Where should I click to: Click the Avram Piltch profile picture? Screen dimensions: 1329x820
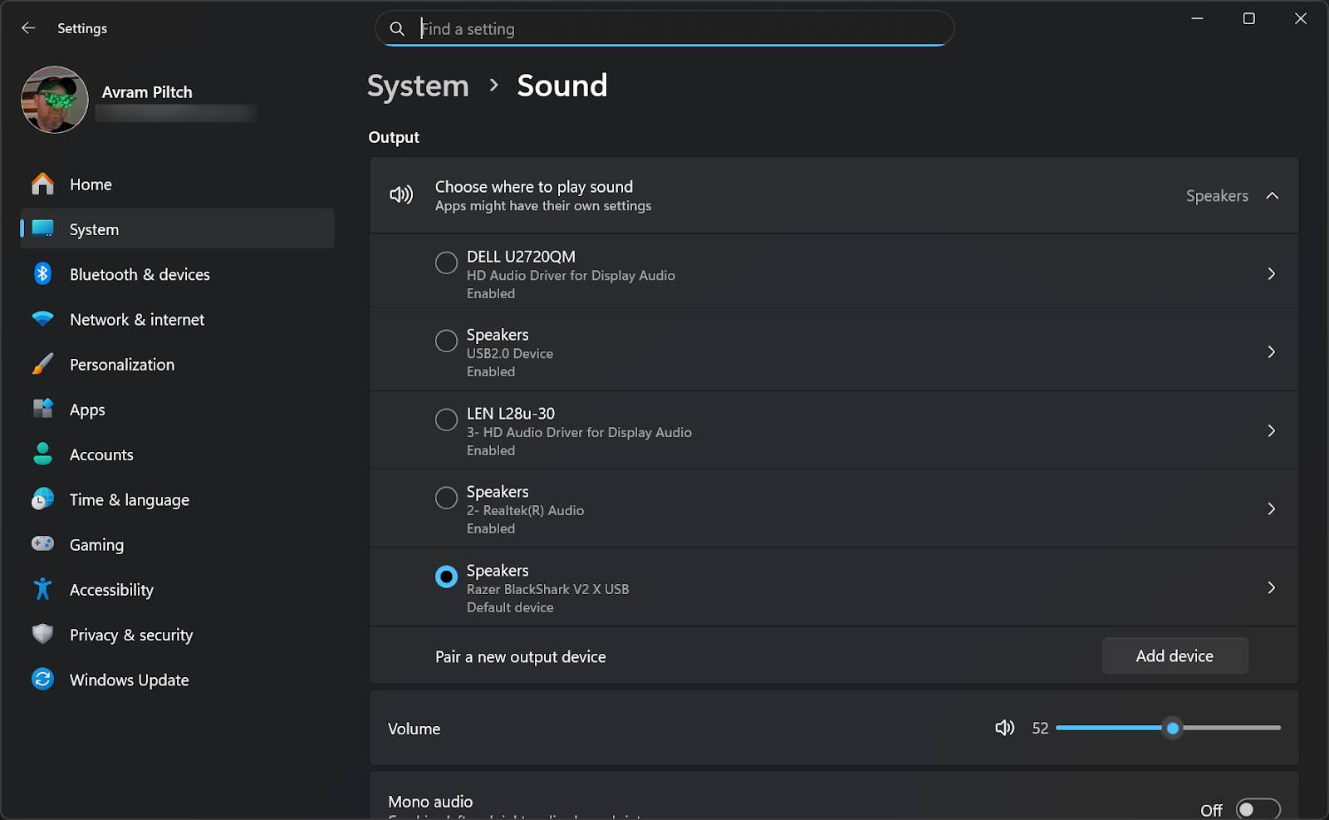point(55,100)
